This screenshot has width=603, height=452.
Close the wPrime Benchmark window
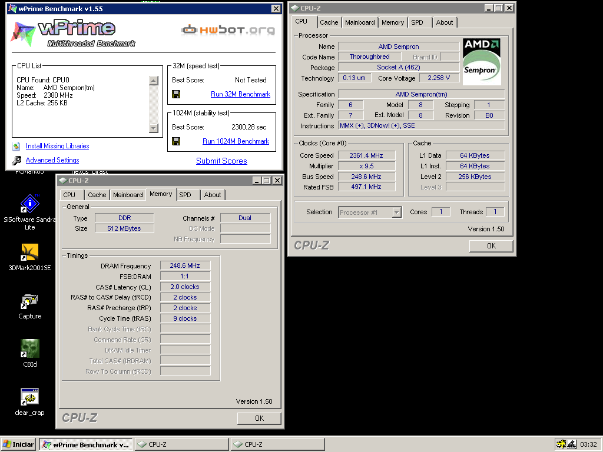click(276, 8)
